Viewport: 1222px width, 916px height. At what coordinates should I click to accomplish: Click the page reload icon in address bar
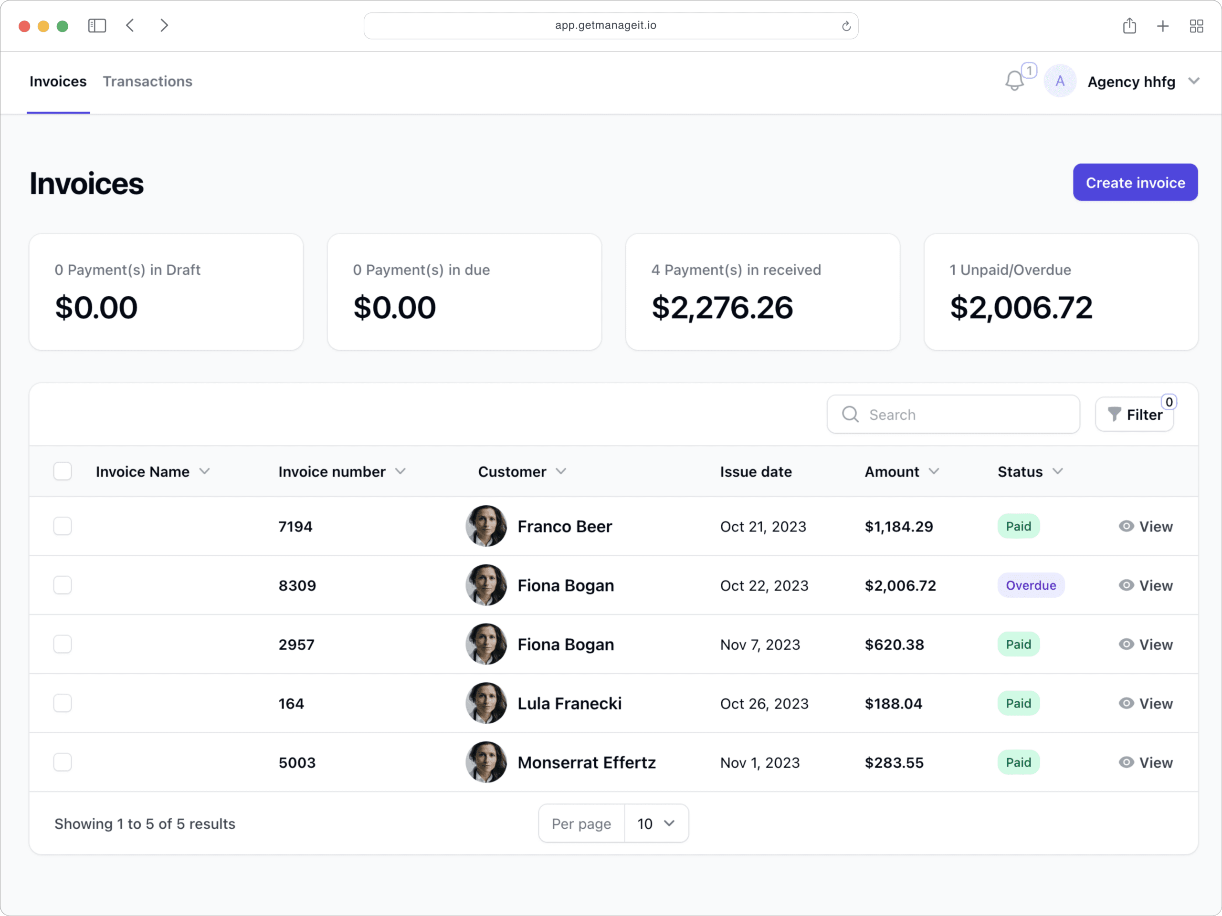tap(846, 26)
